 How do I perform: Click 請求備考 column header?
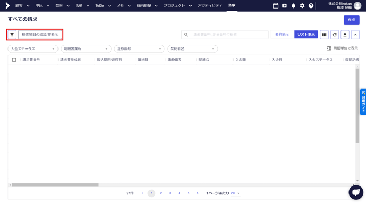click(174, 60)
